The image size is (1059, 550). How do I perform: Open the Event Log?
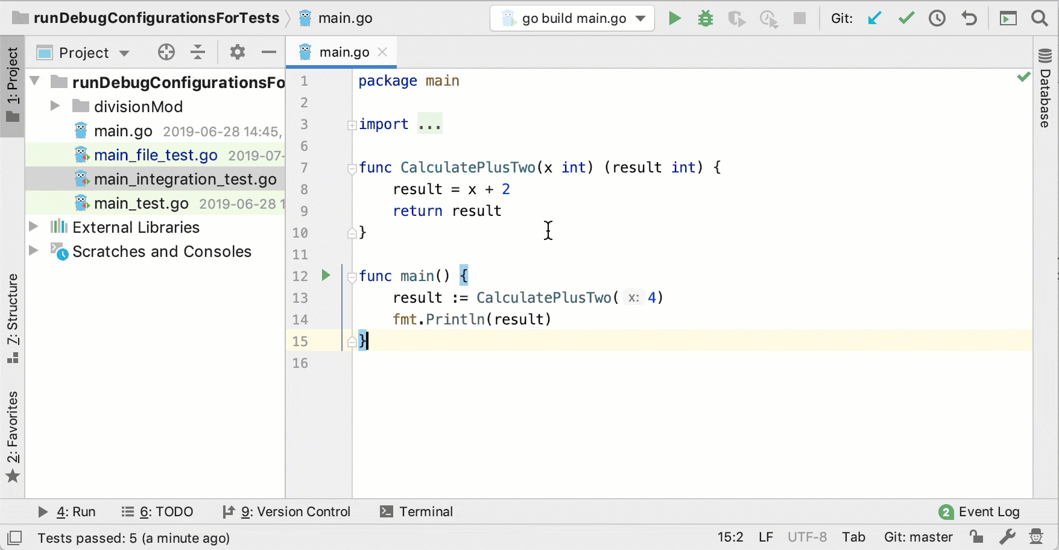pos(988,512)
